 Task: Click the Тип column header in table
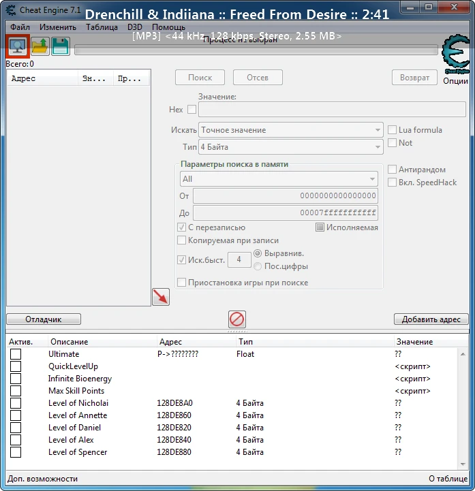(314, 341)
